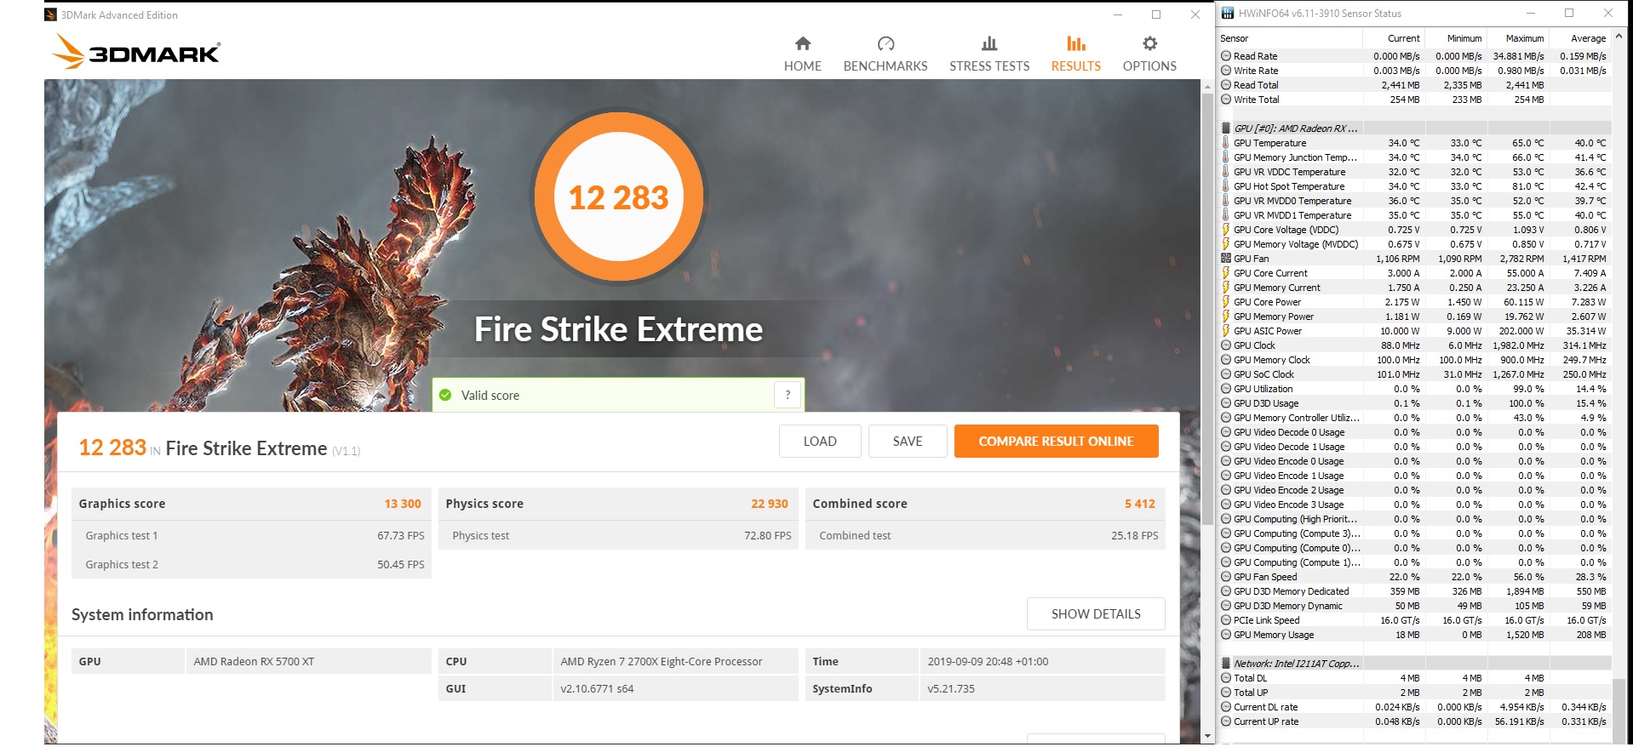Click the 3DMark scroll-down arrow
Screen dimensions: 1633x747
click(1206, 736)
